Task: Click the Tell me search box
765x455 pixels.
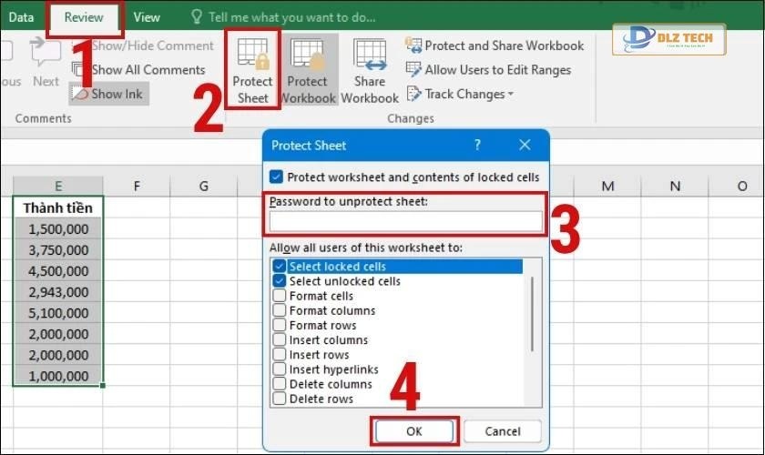Action: pos(283,17)
